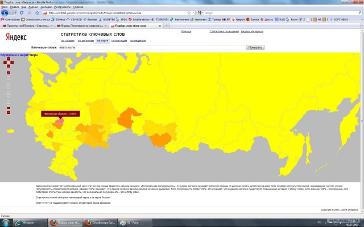The image size is (364, 227).
Task: Click the Google search field
Action: (x=280, y=13)
